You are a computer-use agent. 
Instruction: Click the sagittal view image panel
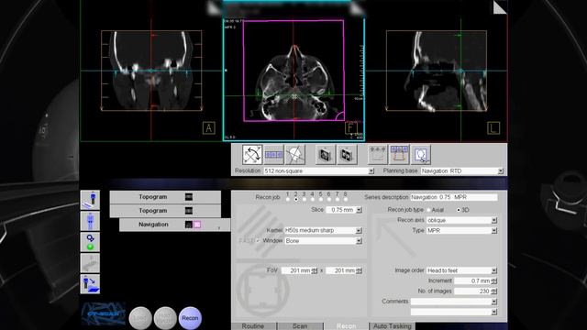tap(437, 71)
